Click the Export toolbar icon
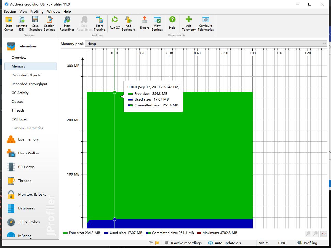The image size is (331, 248). [x=144, y=23]
